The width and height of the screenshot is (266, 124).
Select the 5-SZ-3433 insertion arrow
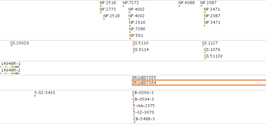point(35,96)
